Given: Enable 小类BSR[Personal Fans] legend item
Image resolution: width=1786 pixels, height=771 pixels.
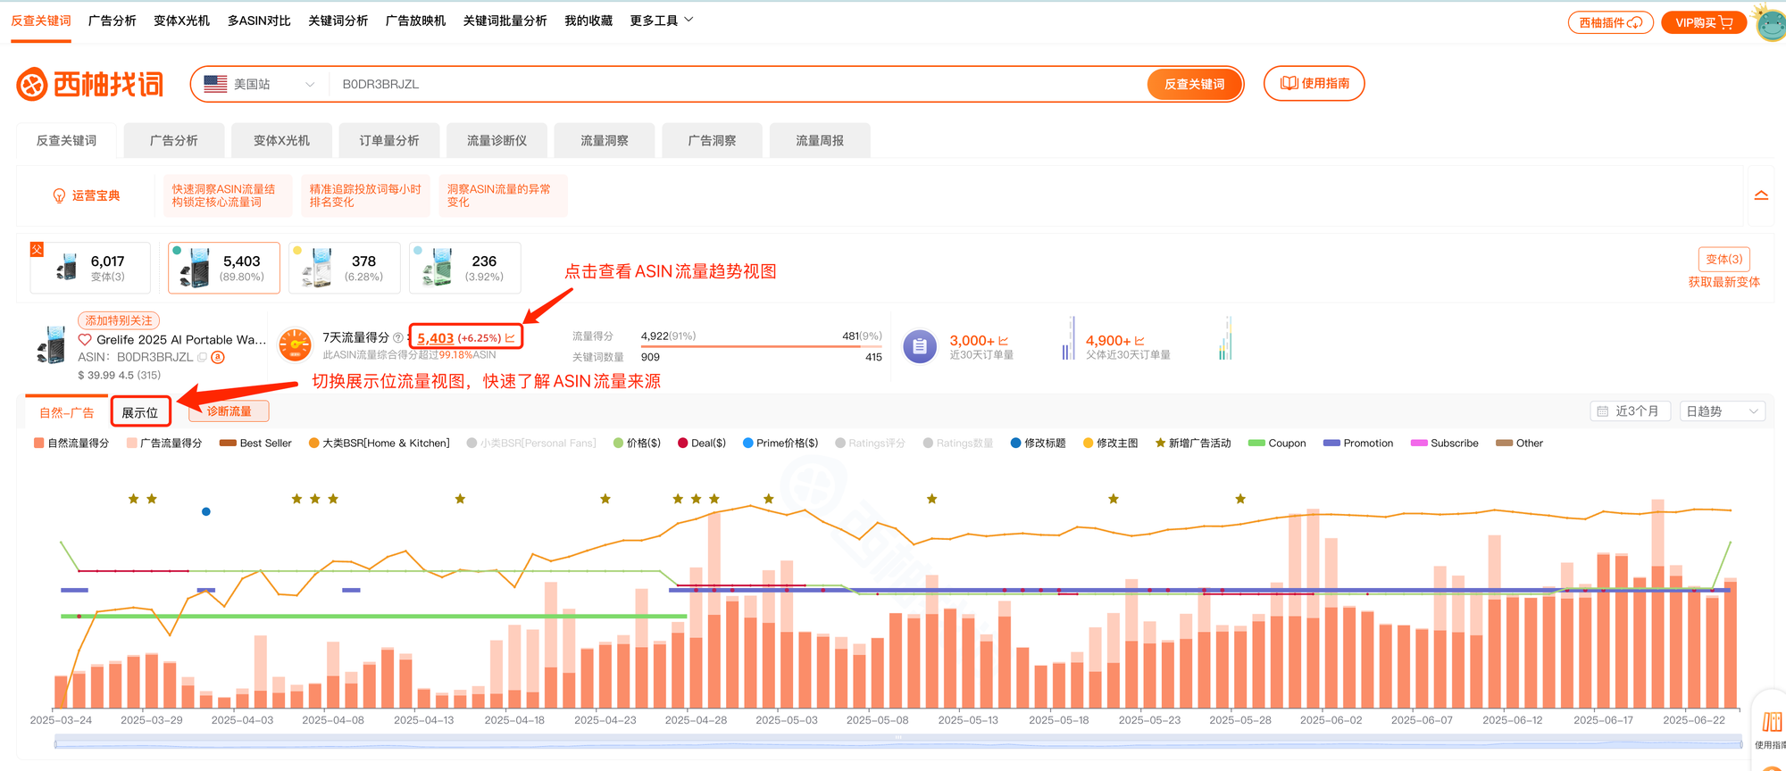Looking at the screenshot, I should (531, 443).
